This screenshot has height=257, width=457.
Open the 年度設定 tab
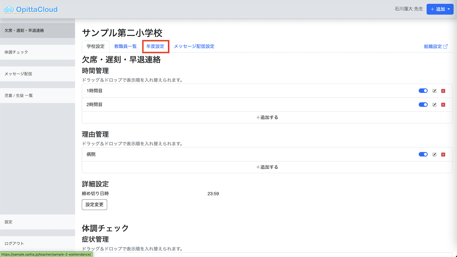pyautogui.click(x=155, y=46)
